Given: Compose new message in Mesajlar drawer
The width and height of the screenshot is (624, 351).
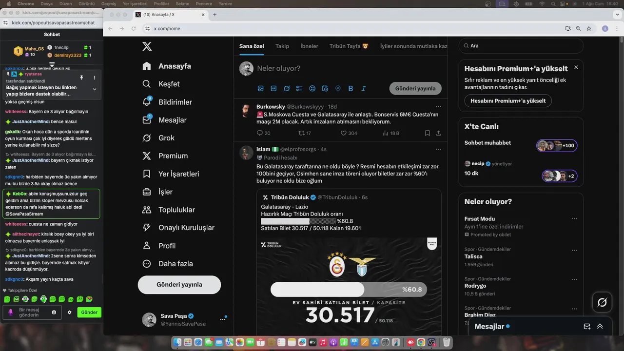Looking at the screenshot, I should 587,327.
